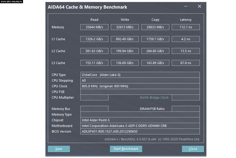Close the window with the X icon
The image size is (236, 158).
199,6
